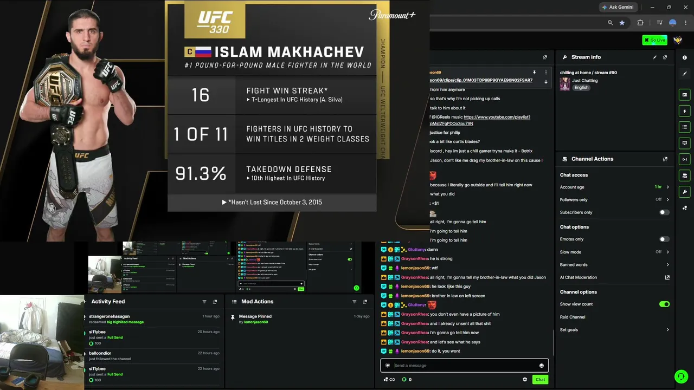
Task: Toggle the stream preview panel sidebar icon
Action: tap(684, 95)
